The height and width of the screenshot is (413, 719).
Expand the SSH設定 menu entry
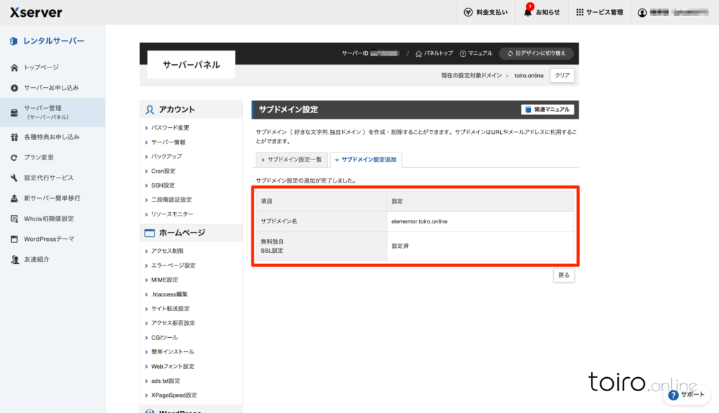(163, 185)
